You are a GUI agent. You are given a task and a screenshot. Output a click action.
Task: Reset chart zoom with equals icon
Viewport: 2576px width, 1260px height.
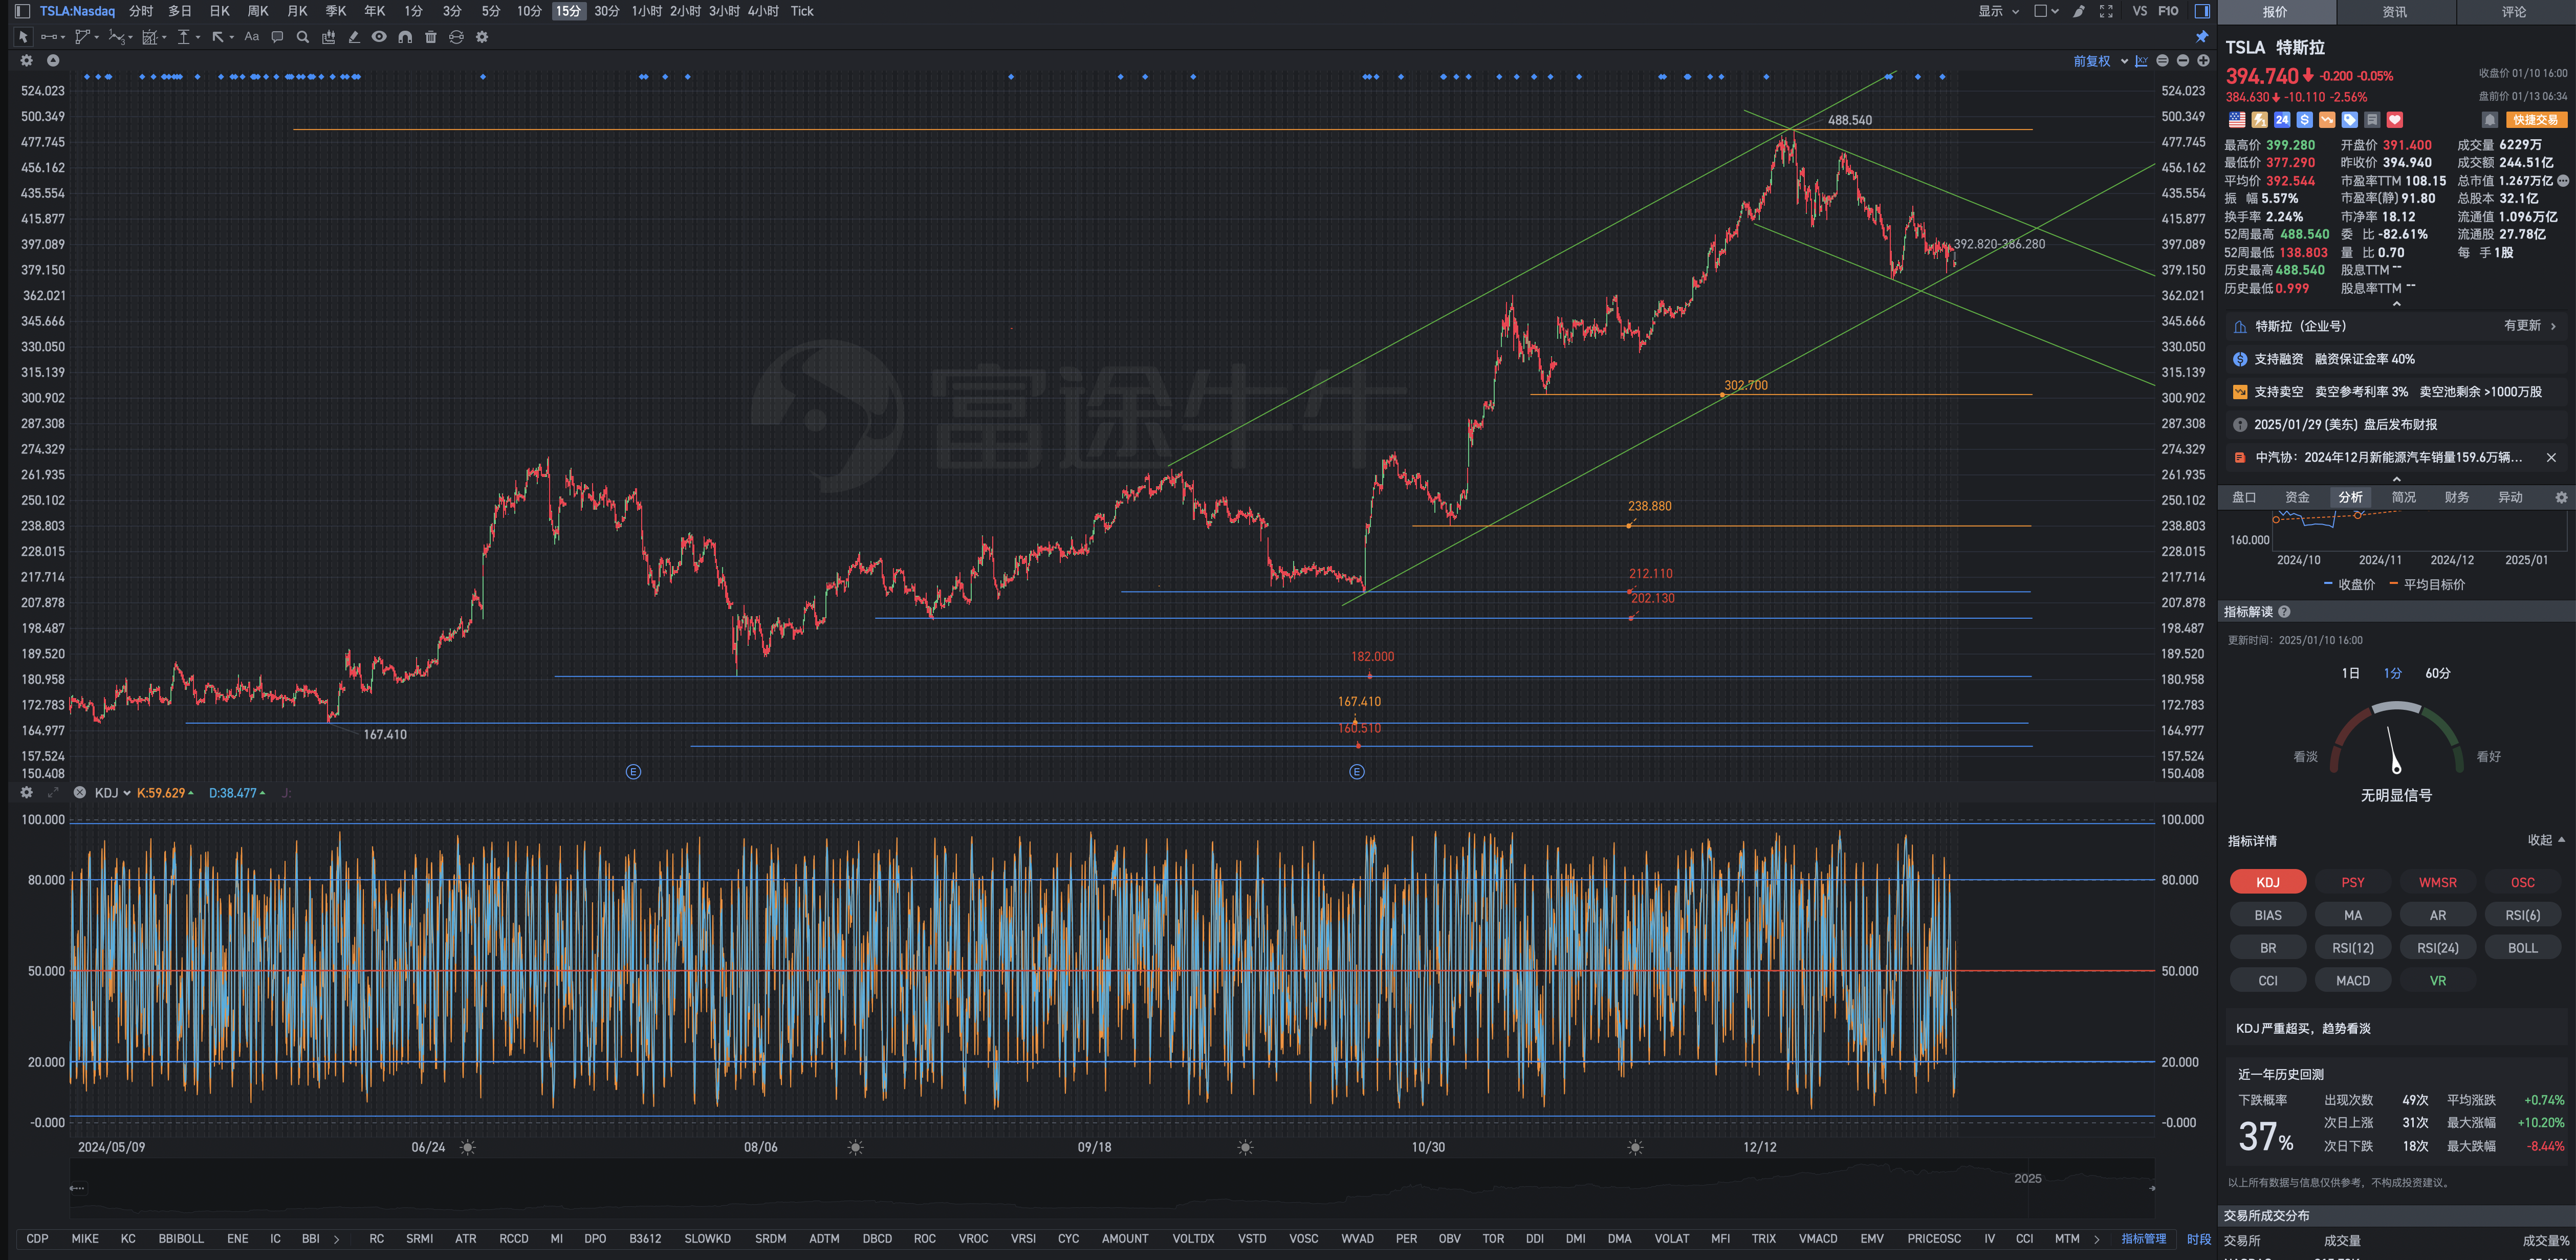coord(2162,61)
